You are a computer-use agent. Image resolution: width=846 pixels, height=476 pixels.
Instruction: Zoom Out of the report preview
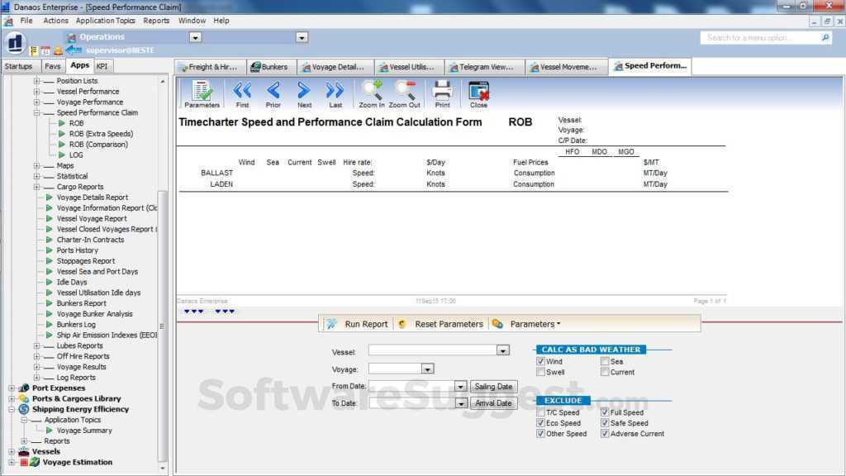point(406,93)
